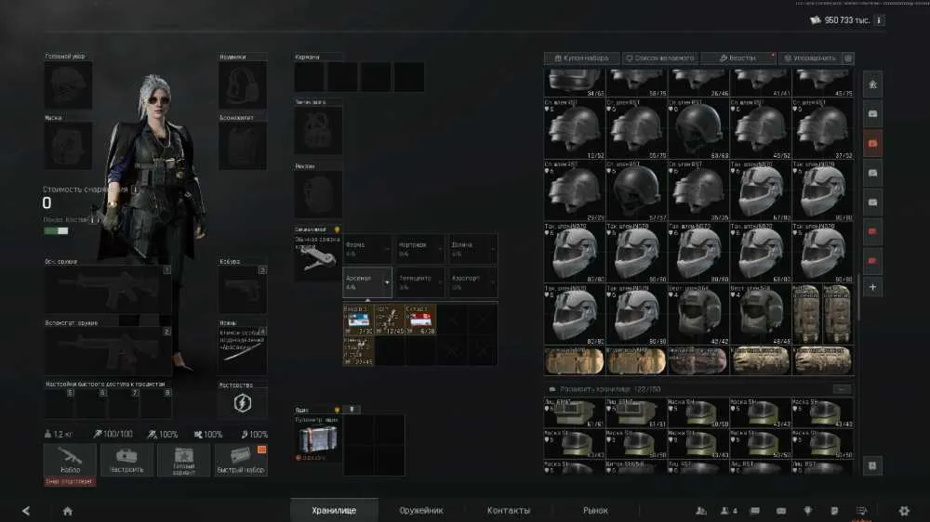Select the key item marked 12/45
Screen dimensions: 930x522
click(x=389, y=320)
